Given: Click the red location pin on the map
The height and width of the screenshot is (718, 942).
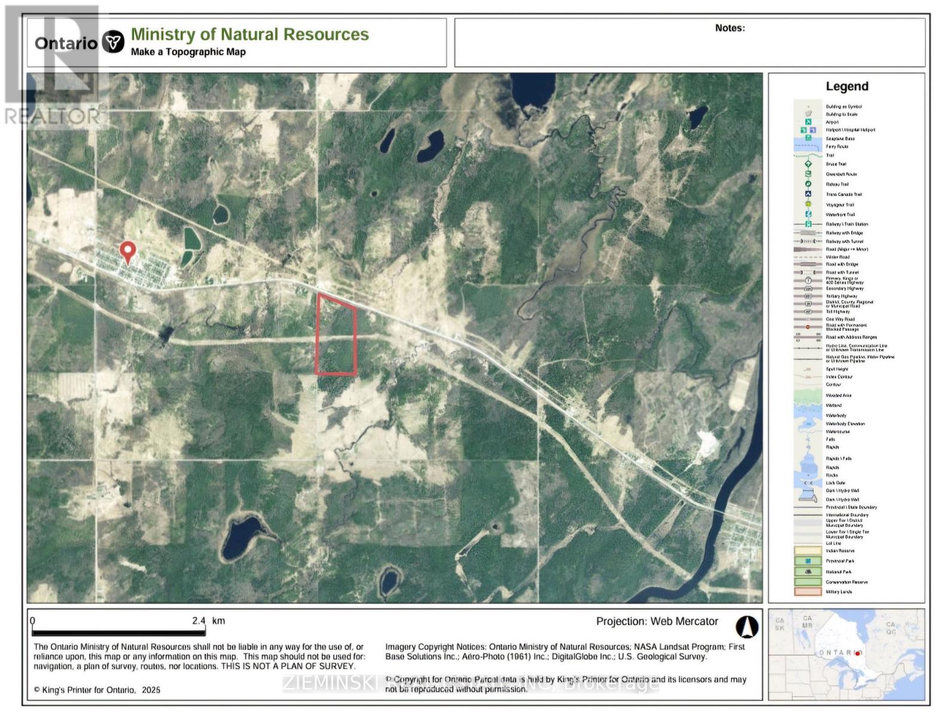Looking at the screenshot, I should (x=127, y=251).
